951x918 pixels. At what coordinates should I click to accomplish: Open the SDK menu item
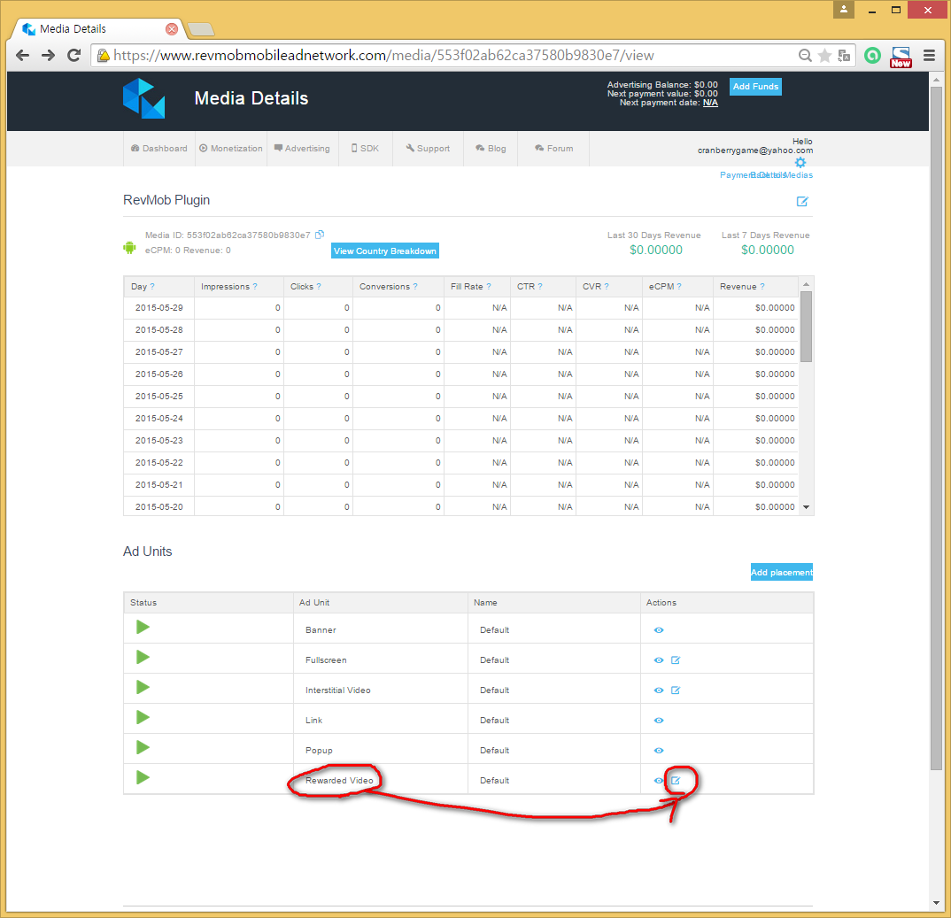pyautogui.click(x=365, y=149)
